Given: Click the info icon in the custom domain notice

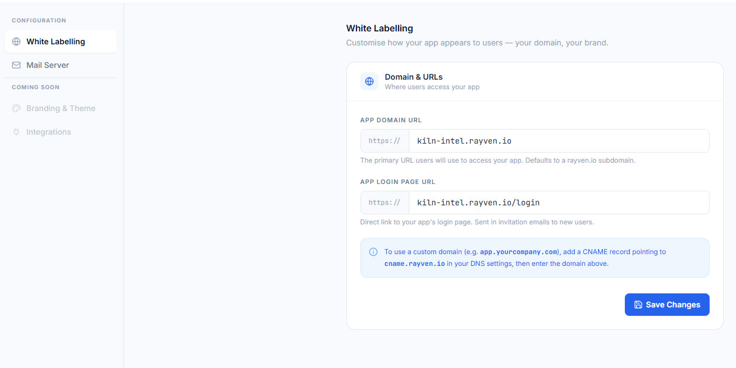Looking at the screenshot, I should (x=373, y=252).
